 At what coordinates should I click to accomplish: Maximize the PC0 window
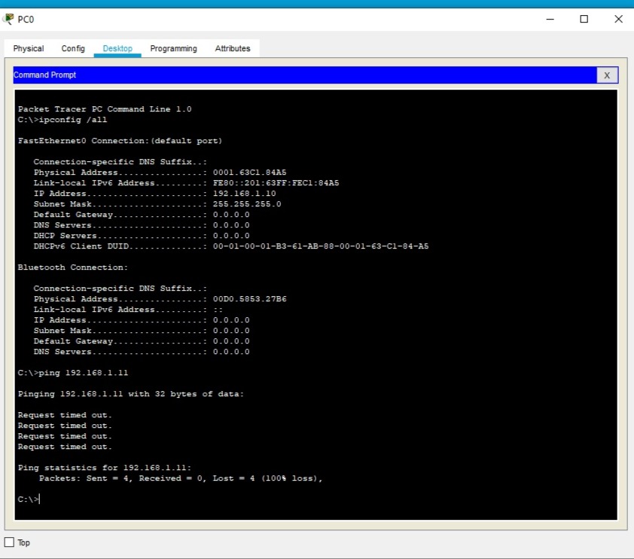(x=584, y=19)
